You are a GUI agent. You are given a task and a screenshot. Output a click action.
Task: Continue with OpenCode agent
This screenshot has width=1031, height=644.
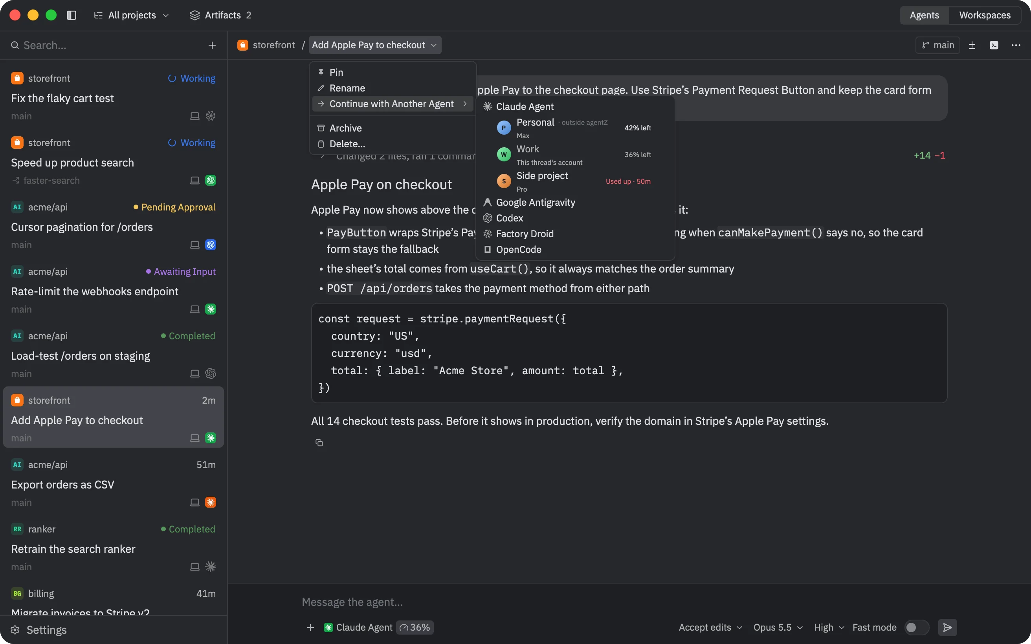click(x=575, y=250)
